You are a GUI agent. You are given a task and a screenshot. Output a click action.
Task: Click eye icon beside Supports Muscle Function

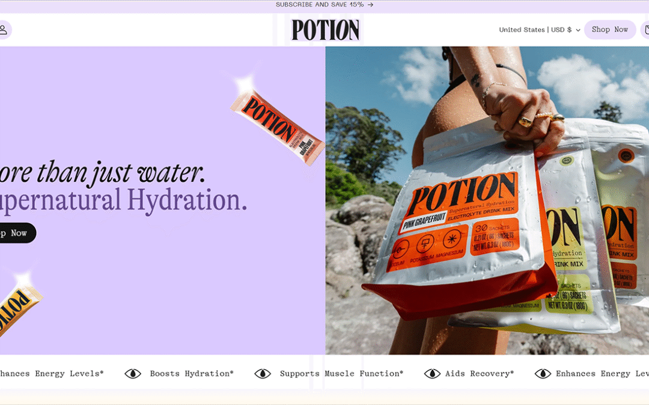pyautogui.click(x=263, y=374)
